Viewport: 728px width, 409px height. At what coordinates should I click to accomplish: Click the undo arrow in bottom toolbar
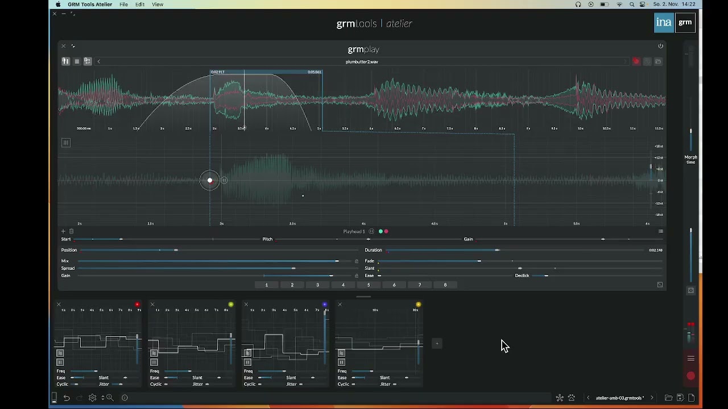click(x=67, y=398)
